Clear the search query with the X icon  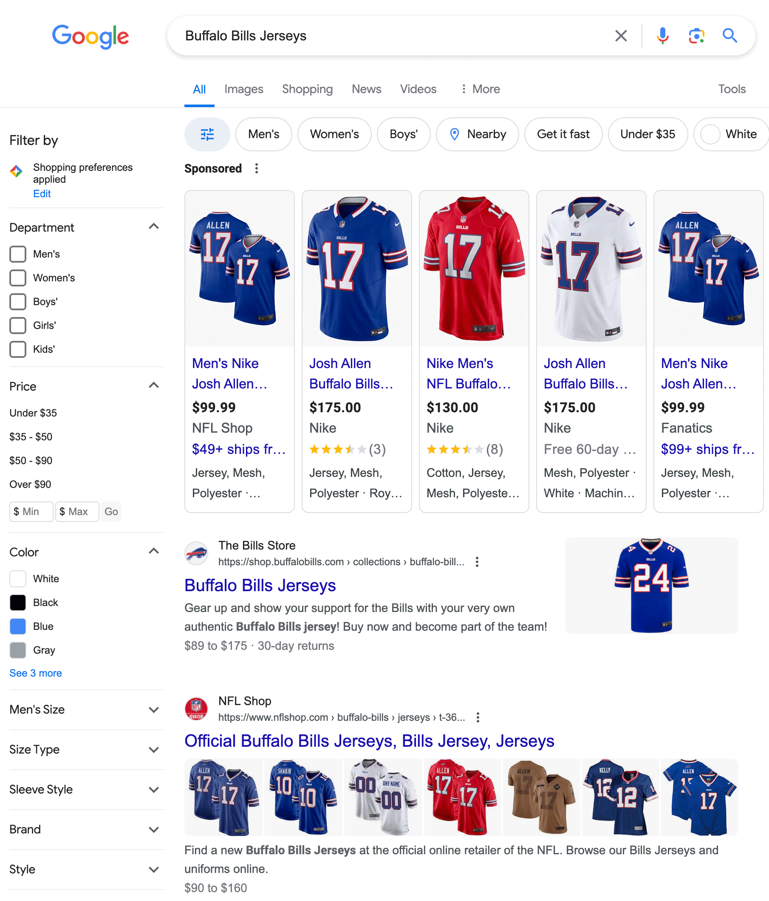tap(621, 36)
